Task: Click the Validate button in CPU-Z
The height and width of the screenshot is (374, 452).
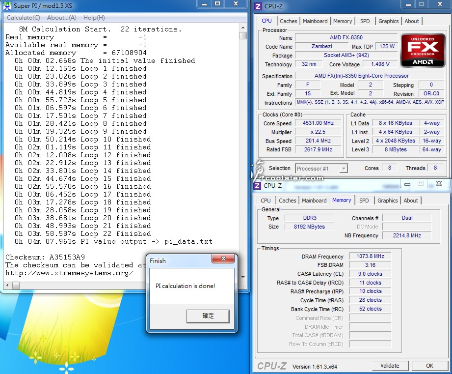Action: pos(390,366)
